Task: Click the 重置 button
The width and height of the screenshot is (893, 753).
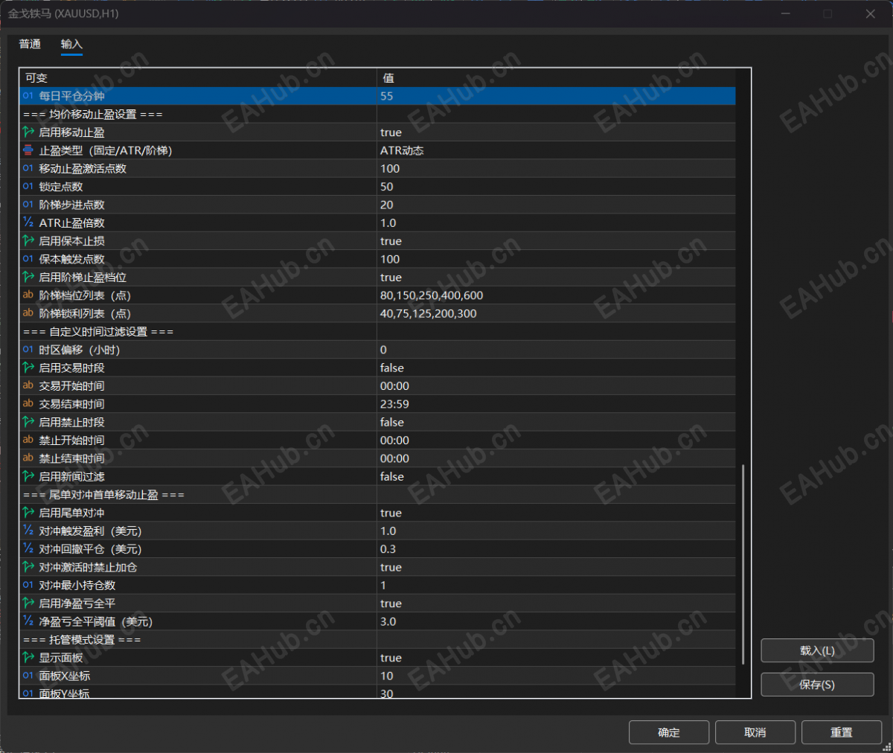Action: pos(842,733)
